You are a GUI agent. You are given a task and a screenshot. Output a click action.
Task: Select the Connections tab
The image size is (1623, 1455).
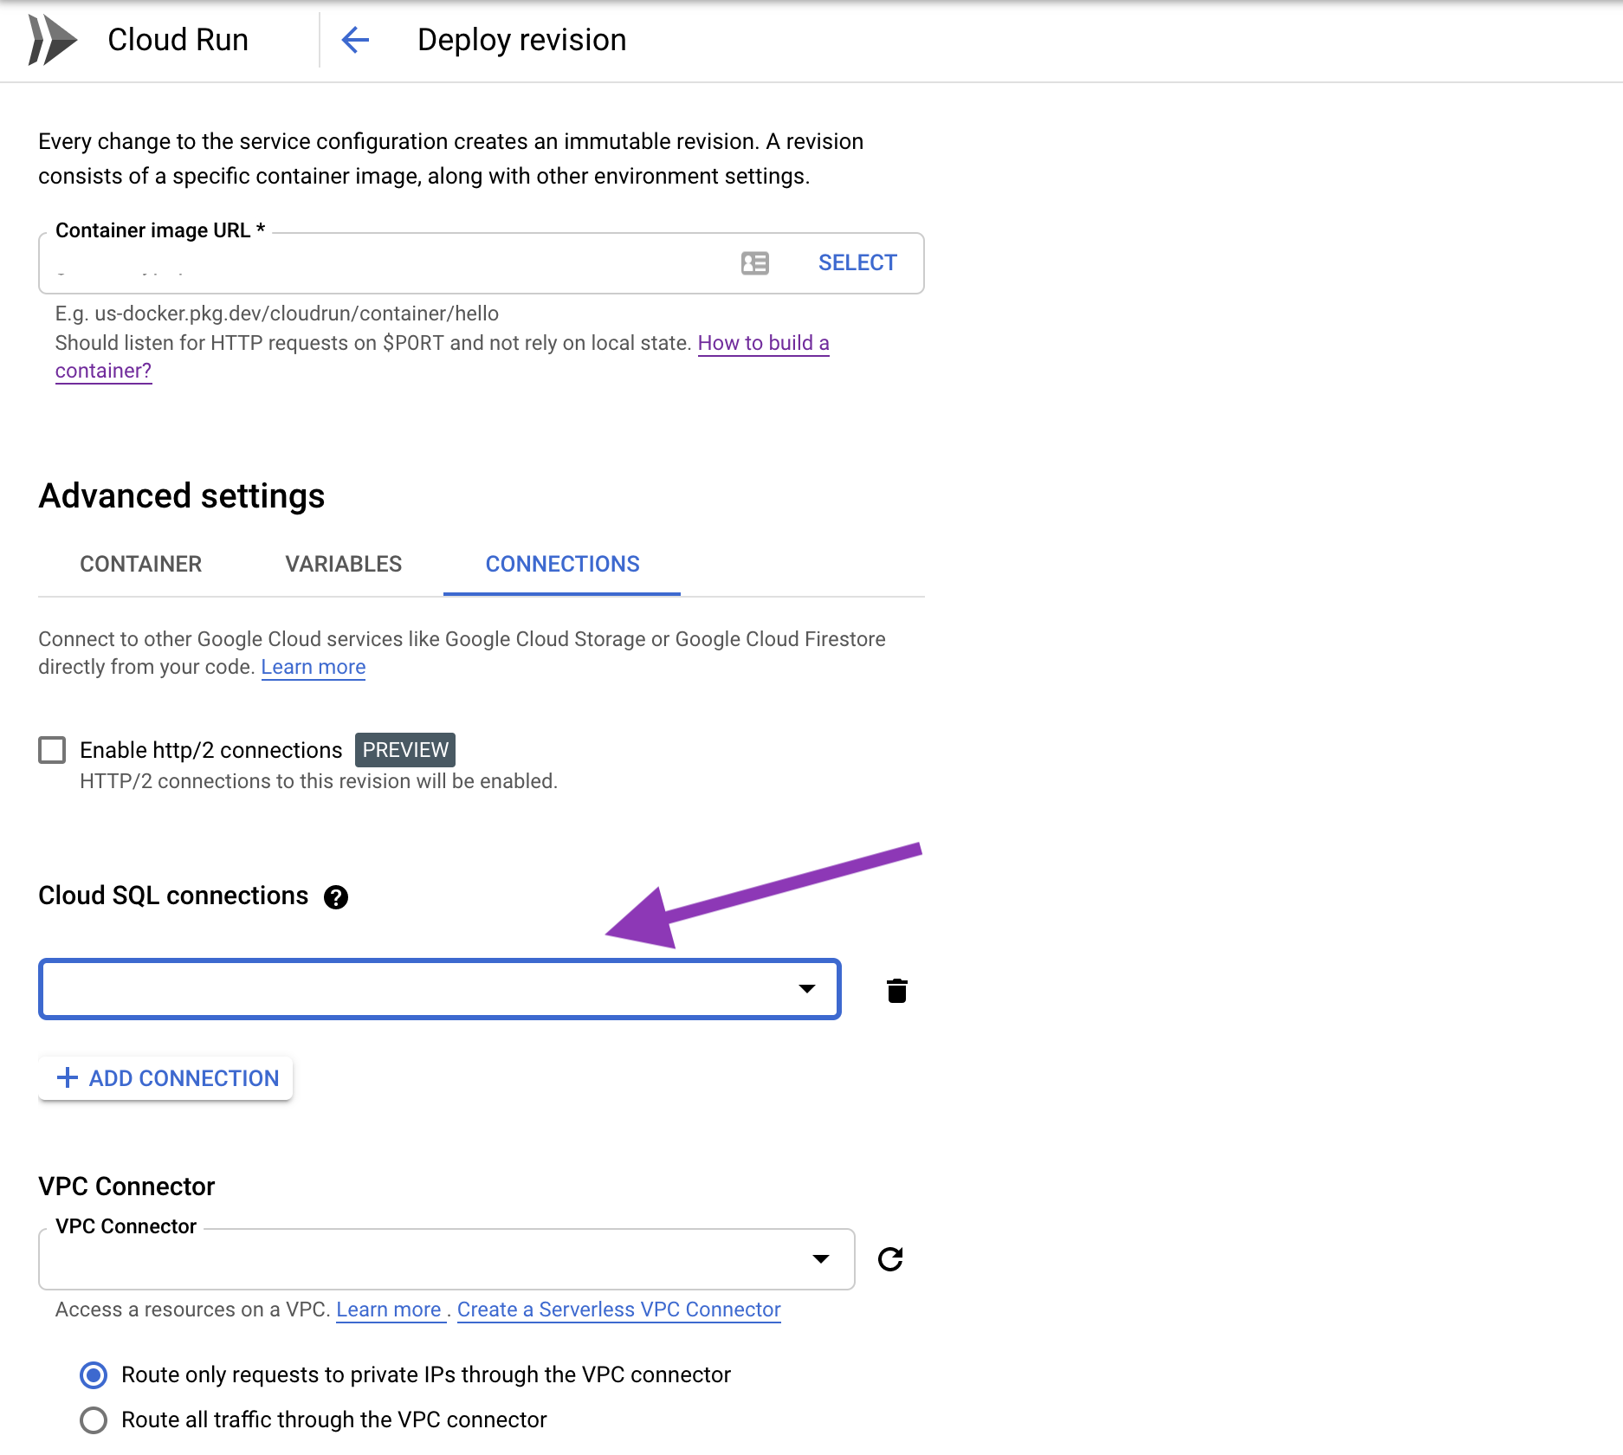562,564
